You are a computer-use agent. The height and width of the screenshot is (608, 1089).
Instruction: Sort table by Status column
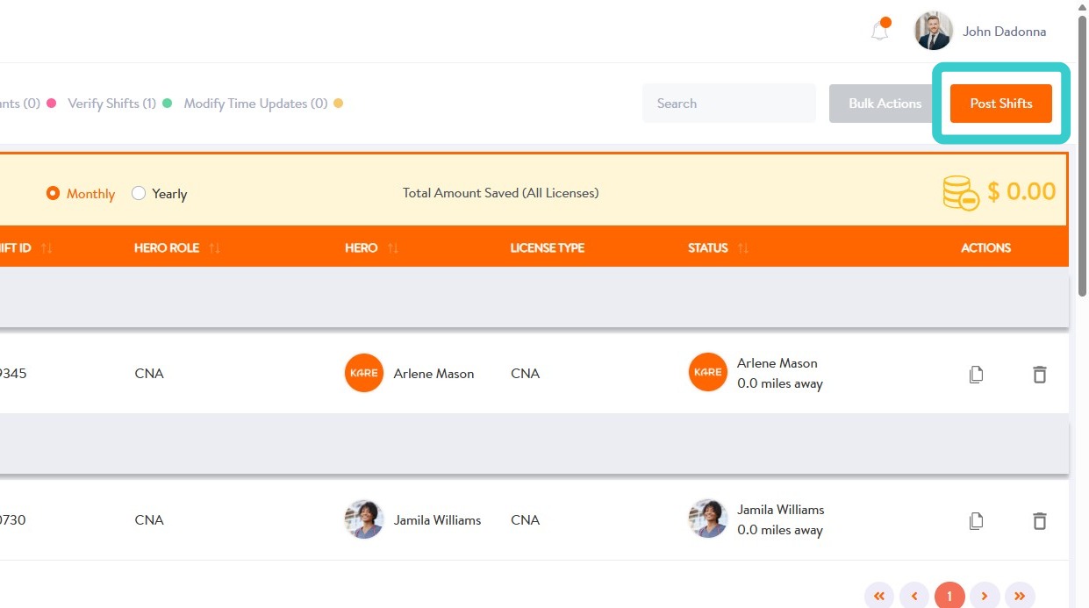[743, 248]
